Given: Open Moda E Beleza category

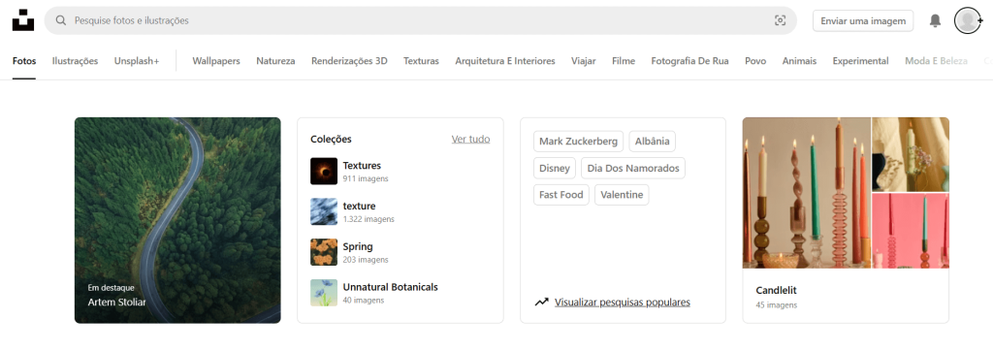Looking at the screenshot, I should [x=936, y=61].
